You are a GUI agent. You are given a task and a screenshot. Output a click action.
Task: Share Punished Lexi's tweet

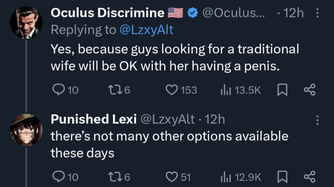(310, 177)
